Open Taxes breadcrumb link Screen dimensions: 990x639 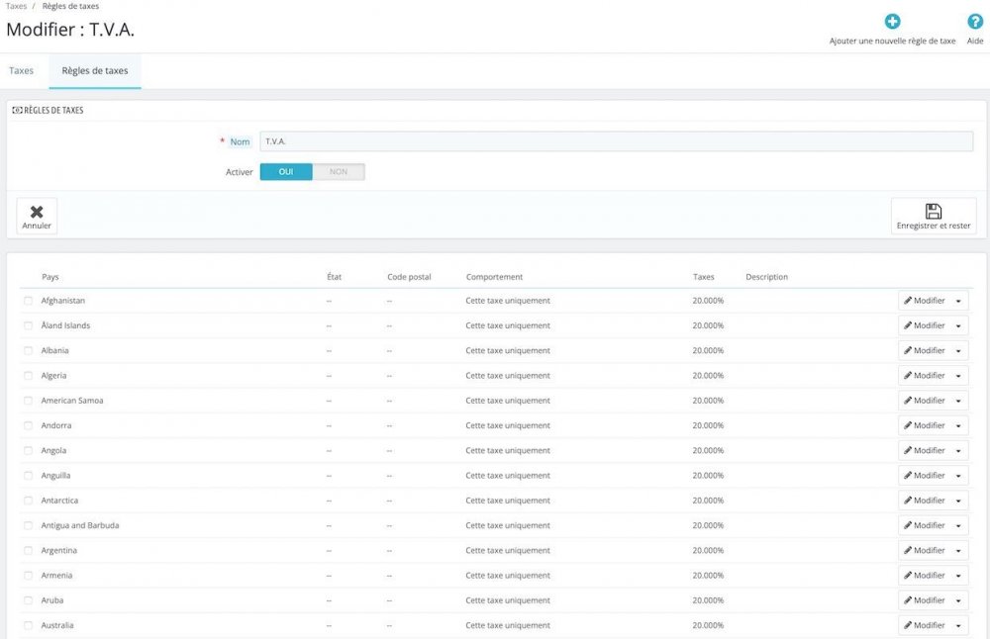tap(17, 6)
